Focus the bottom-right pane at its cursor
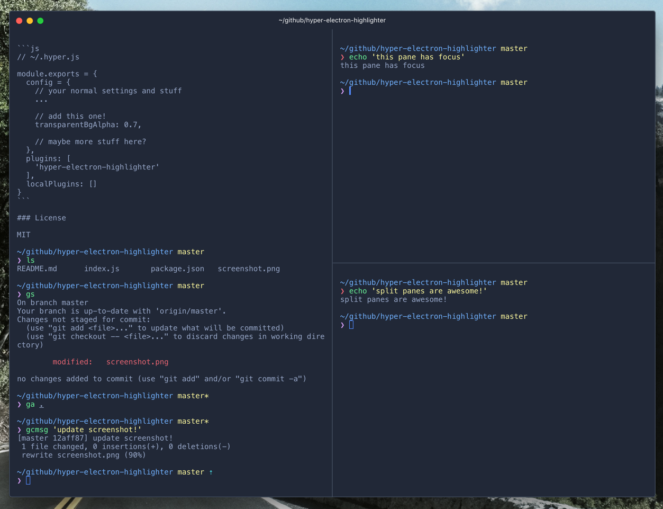The height and width of the screenshot is (509, 663). [351, 325]
